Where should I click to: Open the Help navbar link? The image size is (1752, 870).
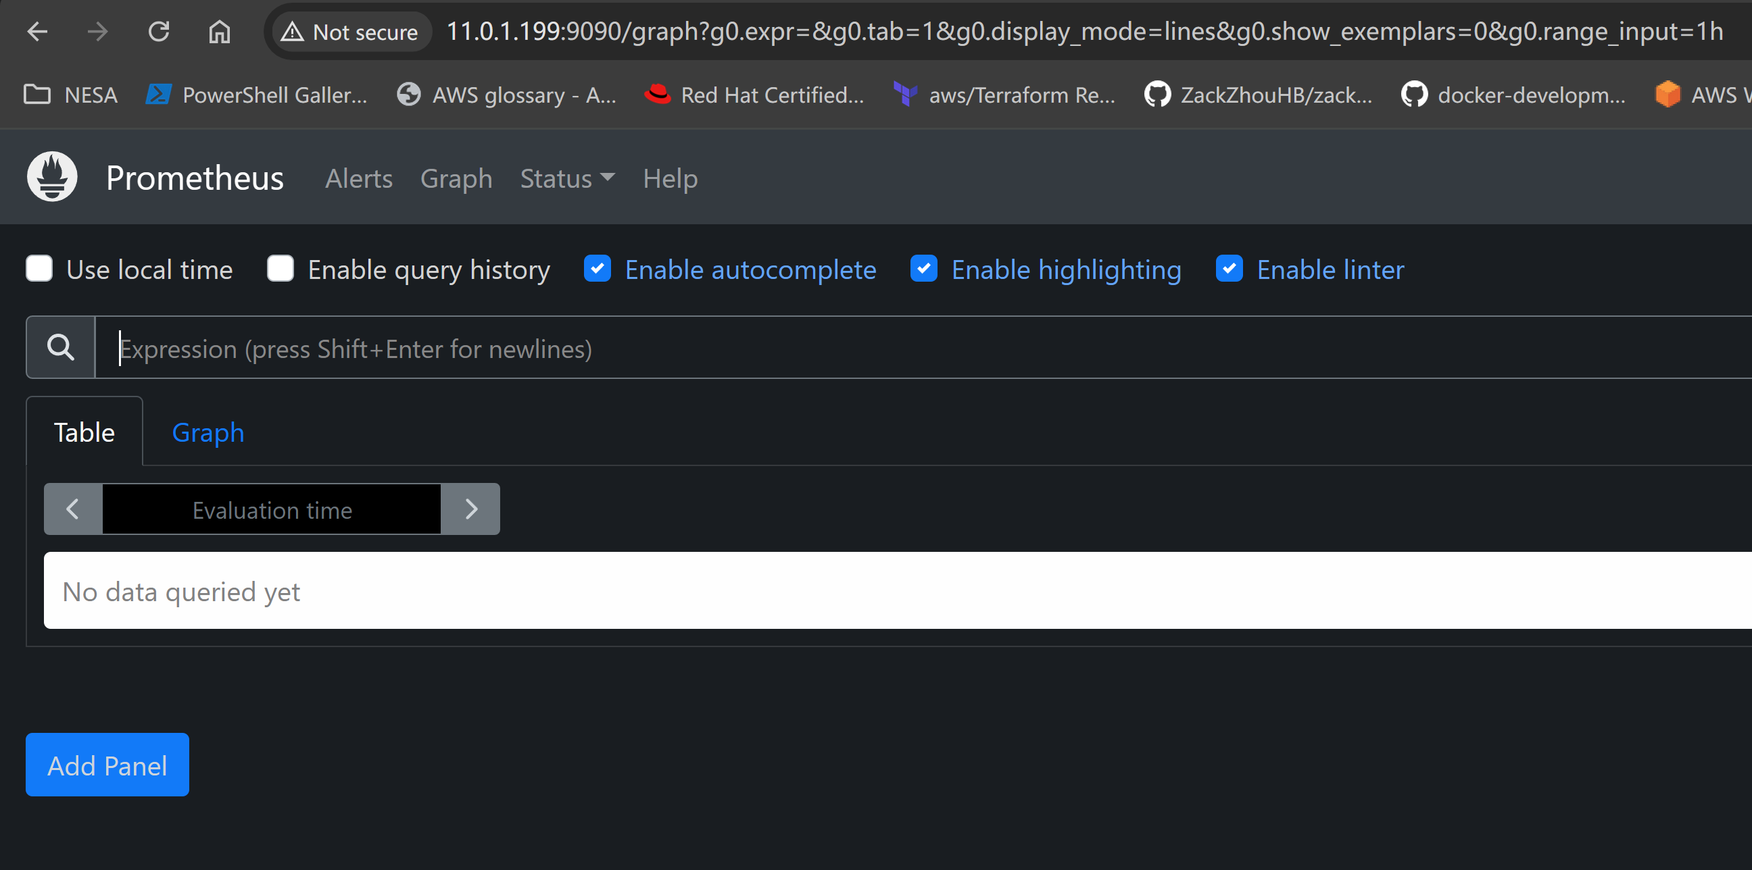(670, 178)
